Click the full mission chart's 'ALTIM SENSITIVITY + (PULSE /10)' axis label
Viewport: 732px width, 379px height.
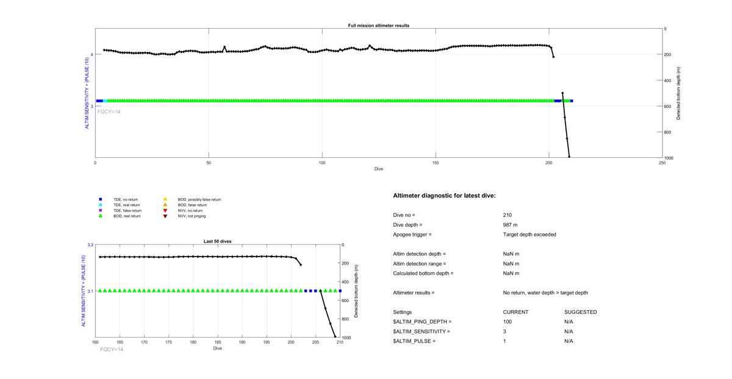click(87, 93)
